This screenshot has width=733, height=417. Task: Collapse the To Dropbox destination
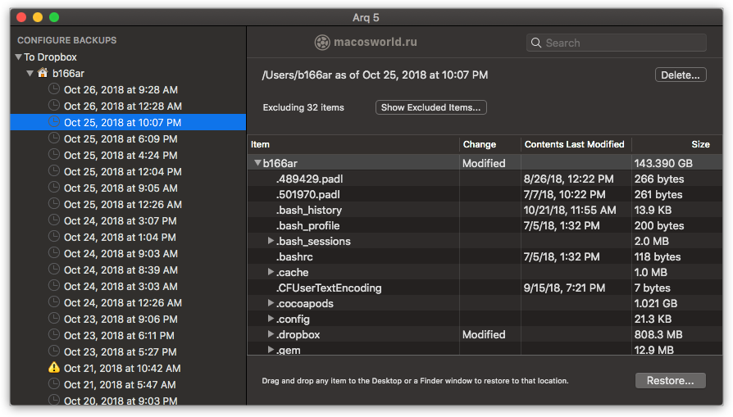tap(18, 57)
